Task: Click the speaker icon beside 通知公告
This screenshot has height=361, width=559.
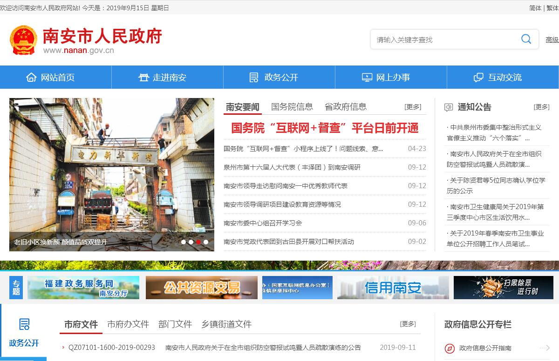Action: pos(449,107)
